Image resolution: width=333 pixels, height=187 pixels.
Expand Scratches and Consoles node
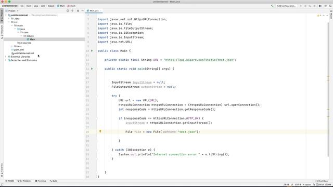[x=6, y=60]
